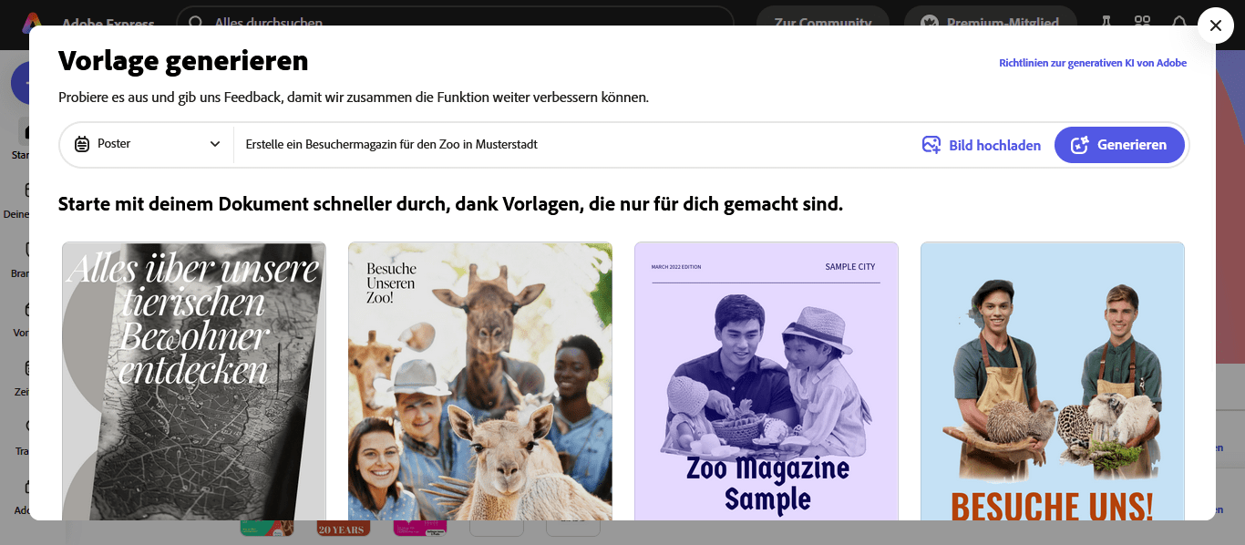Open the apps grid icon in header
Screen dimensions: 1245x545
[1142, 22]
